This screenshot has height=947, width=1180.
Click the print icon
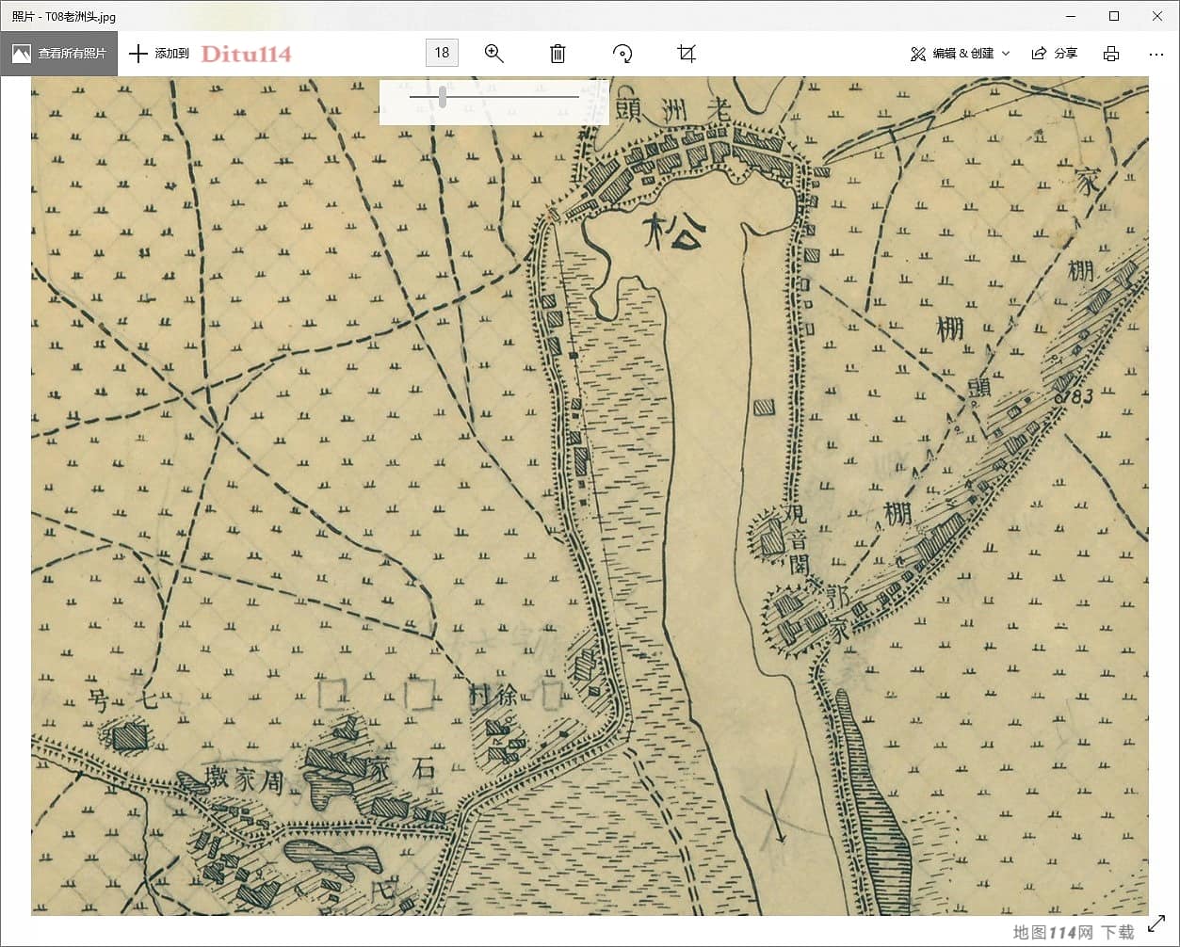tap(1111, 54)
